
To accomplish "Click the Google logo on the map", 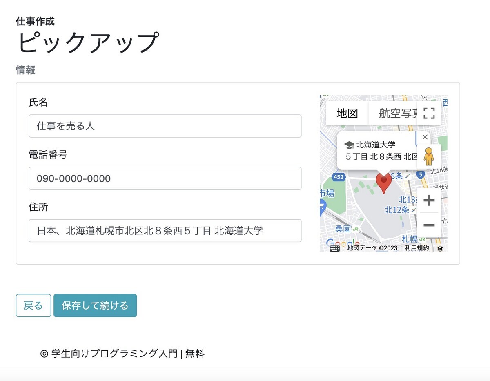I will [342, 242].
